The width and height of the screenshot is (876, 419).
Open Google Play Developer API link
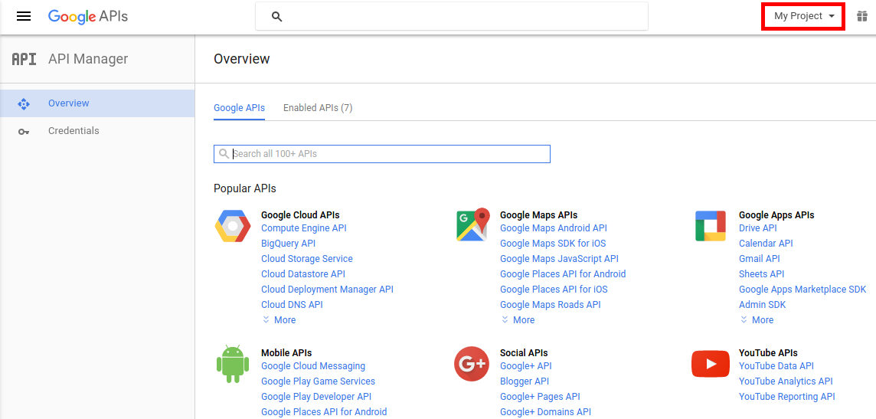click(x=316, y=397)
